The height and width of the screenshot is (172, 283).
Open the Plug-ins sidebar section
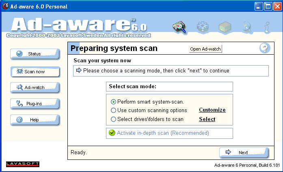click(35, 104)
